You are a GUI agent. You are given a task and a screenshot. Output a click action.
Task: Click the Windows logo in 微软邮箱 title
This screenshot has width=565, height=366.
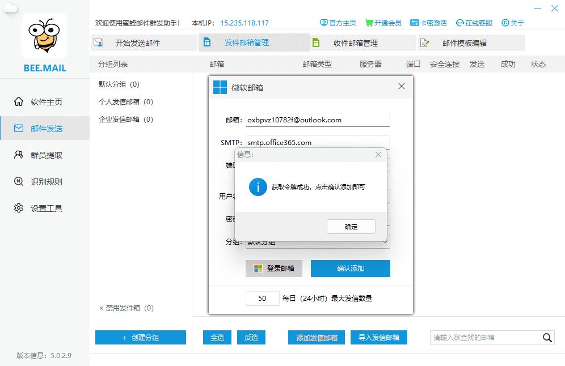(220, 87)
